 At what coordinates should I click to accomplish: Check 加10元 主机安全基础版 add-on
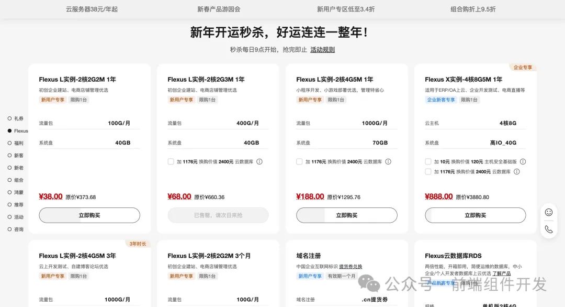point(428,161)
